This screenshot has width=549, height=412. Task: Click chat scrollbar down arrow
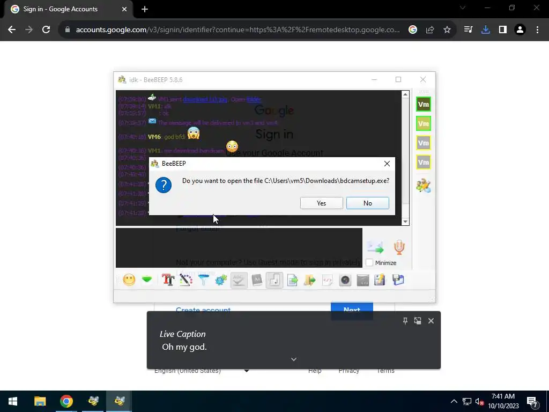pos(405,222)
